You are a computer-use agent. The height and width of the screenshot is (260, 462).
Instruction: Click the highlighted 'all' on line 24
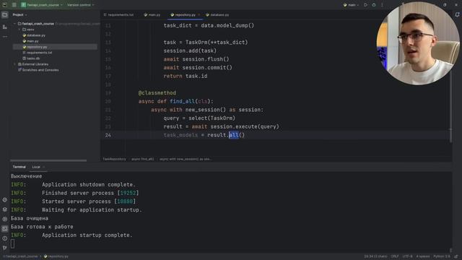(234, 135)
